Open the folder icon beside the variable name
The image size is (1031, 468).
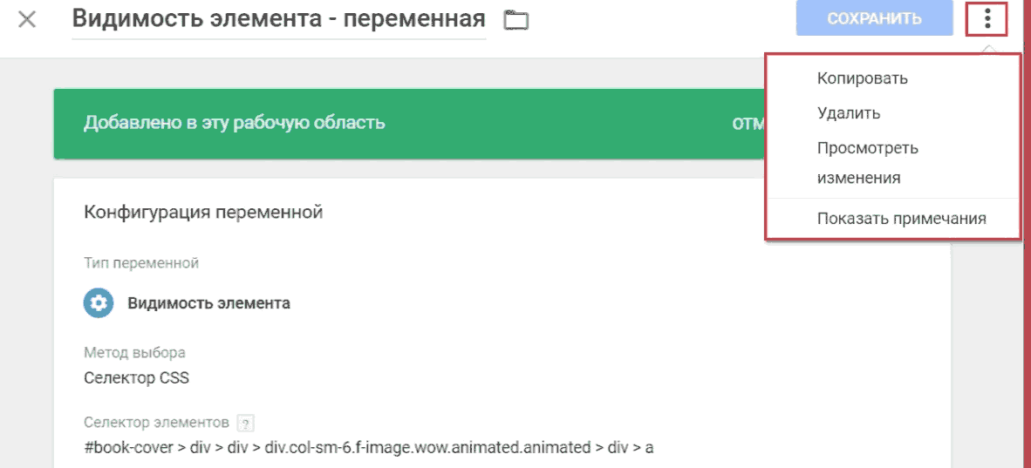tap(516, 20)
